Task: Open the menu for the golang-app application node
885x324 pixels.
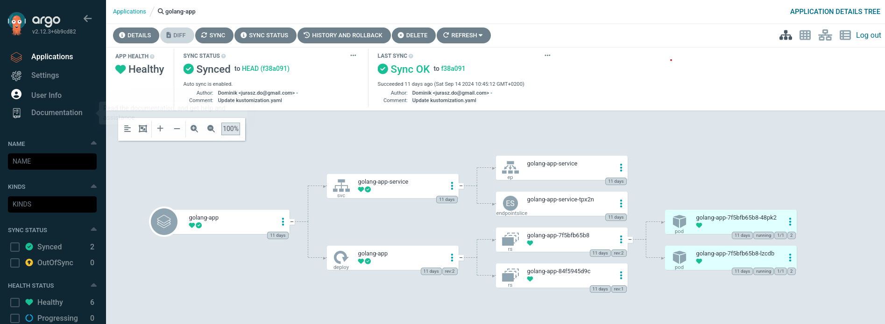Action: pos(283,222)
